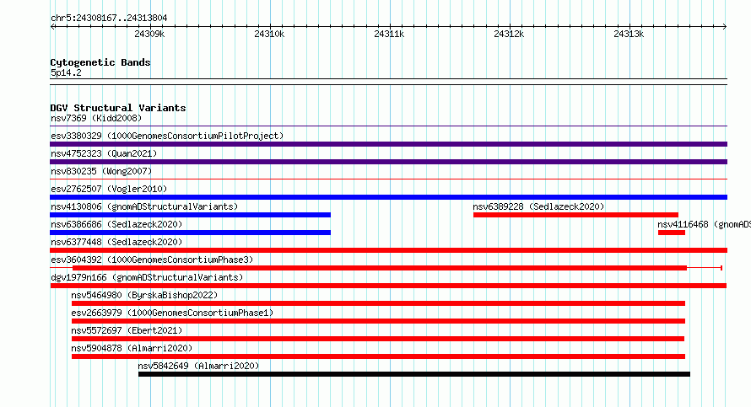The height and width of the screenshot is (407, 751).
Task: Select the short nsv4116468 red bar
Action: tap(672, 233)
